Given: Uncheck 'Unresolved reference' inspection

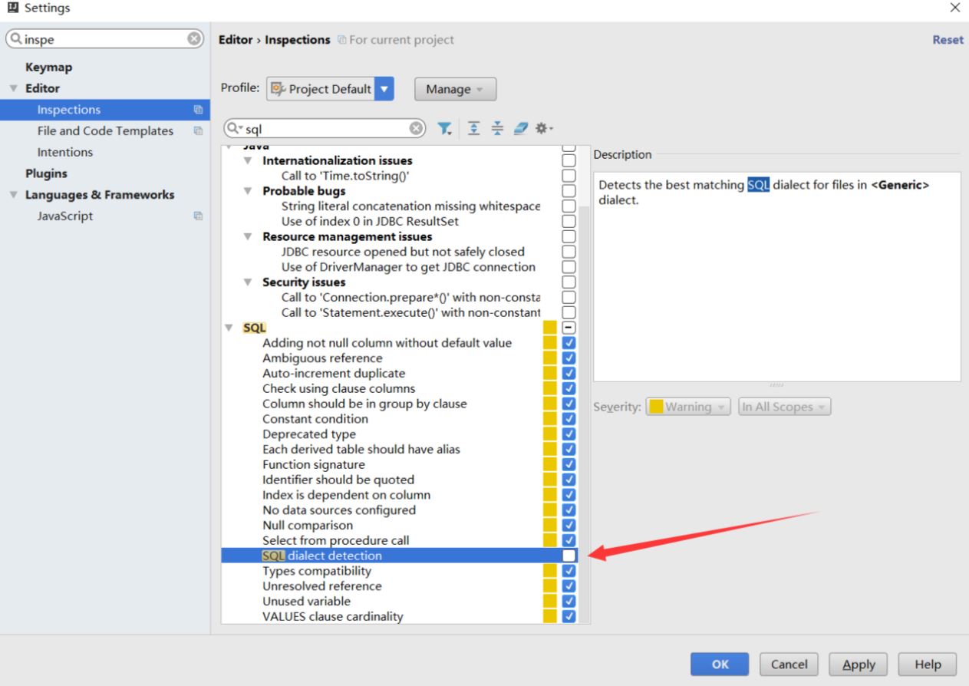Looking at the screenshot, I should point(569,585).
